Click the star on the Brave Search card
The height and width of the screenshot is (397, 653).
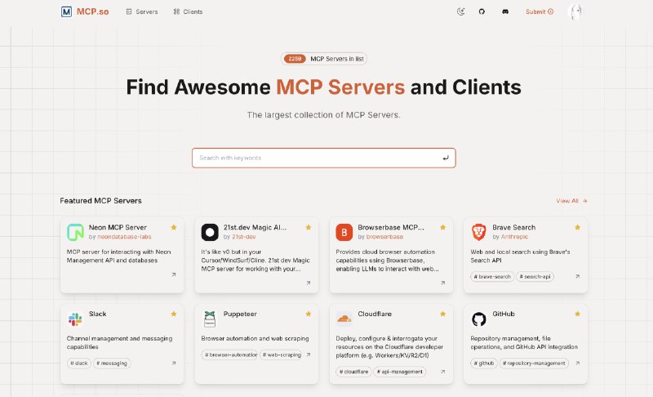coord(577,227)
